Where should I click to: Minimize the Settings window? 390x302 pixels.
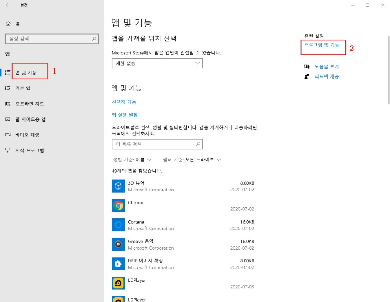pyautogui.click(x=352, y=5)
